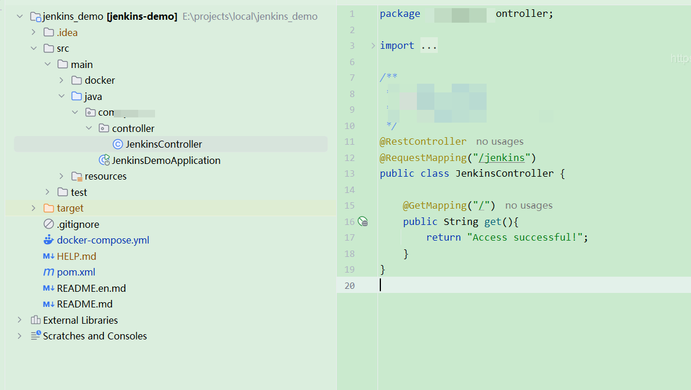Click the resources folder icon
Screen dimensions: 691x390
pos(77,177)
